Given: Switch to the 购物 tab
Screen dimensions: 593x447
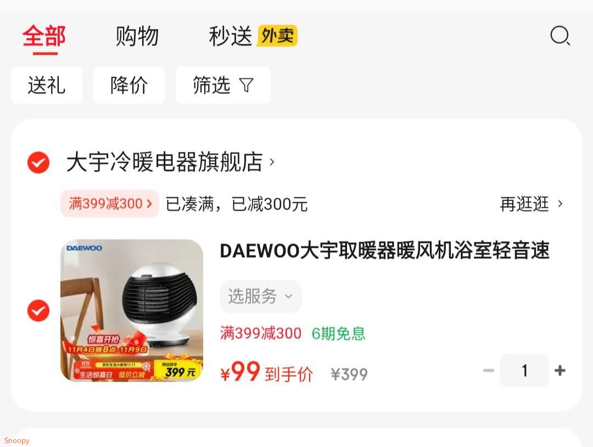Looking at the screenshot, I should point(137,36).
